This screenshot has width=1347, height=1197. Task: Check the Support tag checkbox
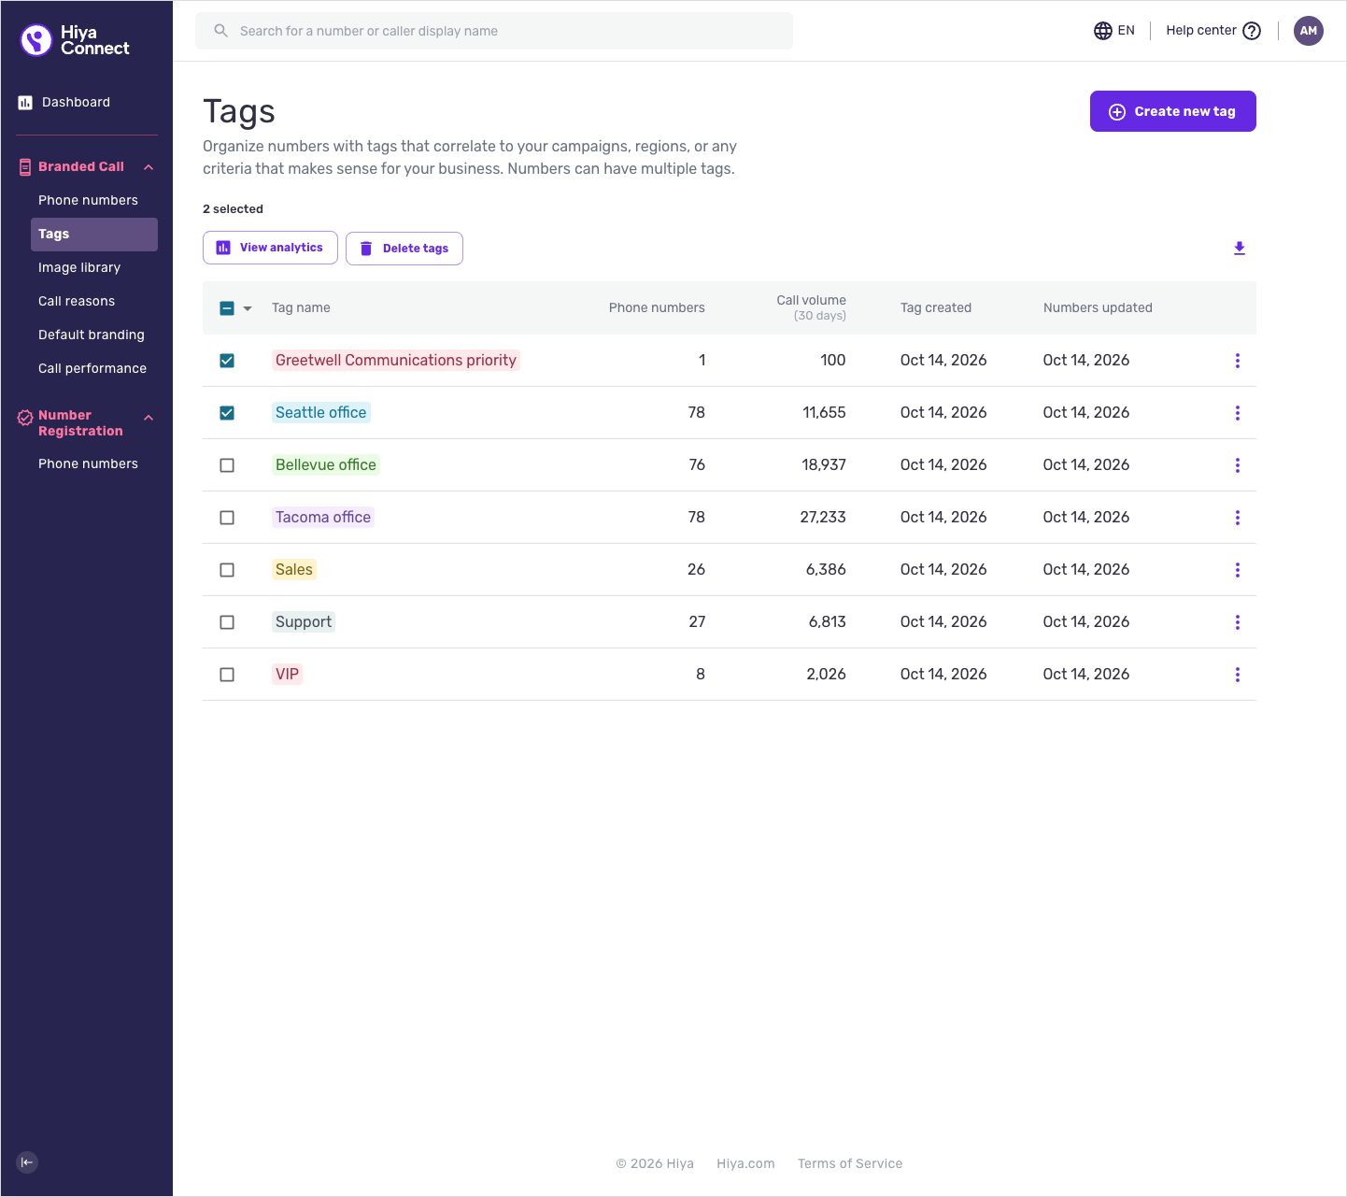tap(227, 622)
